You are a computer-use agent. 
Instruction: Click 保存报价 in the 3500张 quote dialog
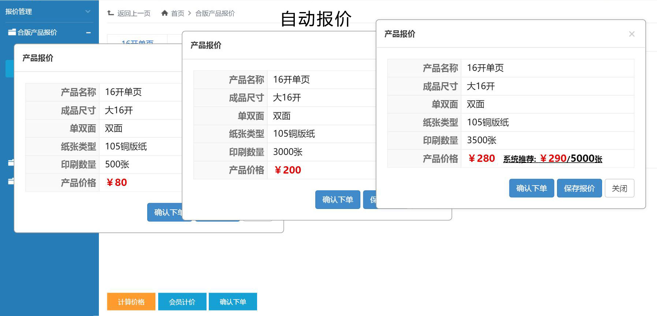579,188
